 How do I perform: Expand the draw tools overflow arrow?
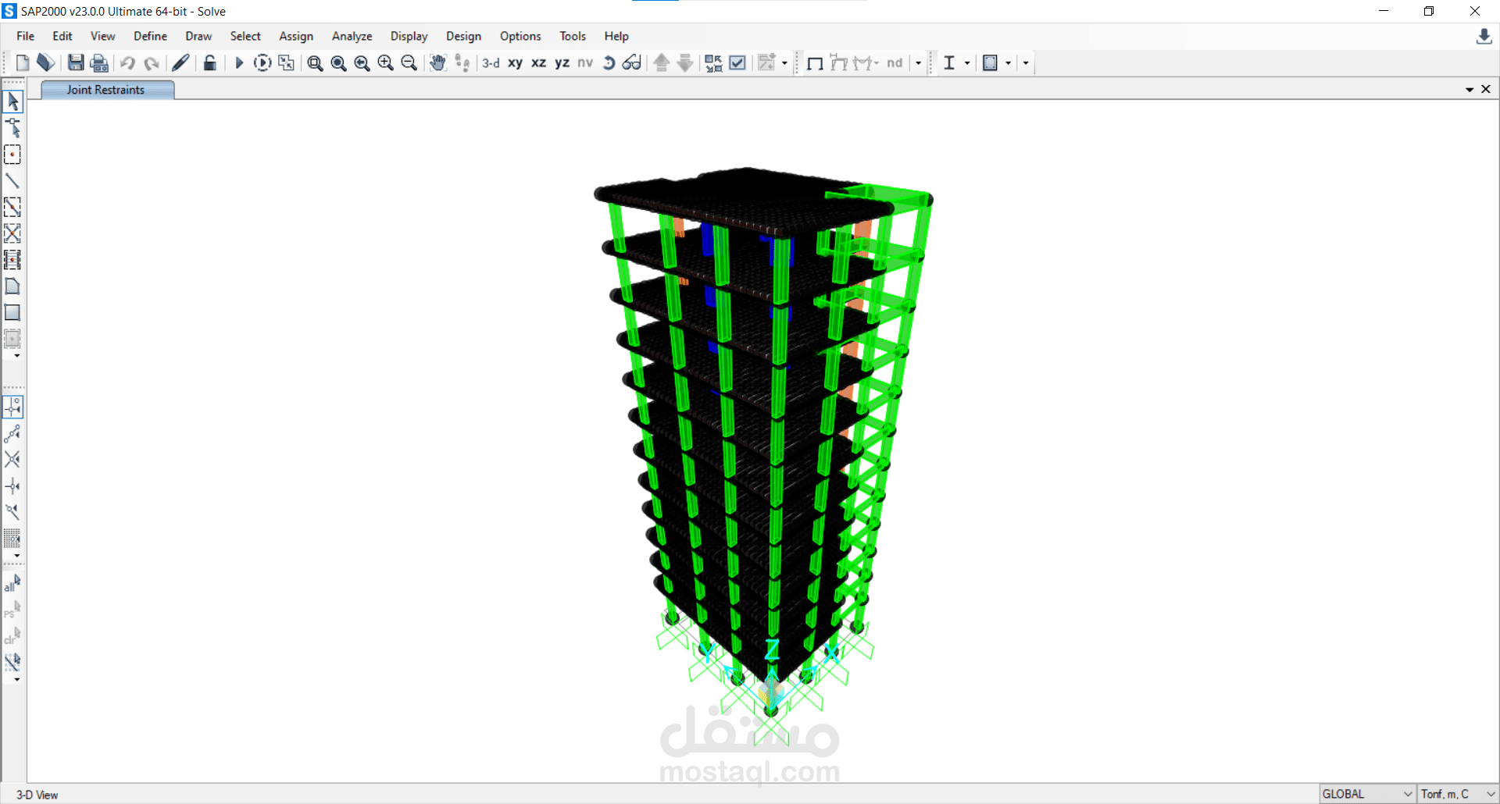coord(17,356)
